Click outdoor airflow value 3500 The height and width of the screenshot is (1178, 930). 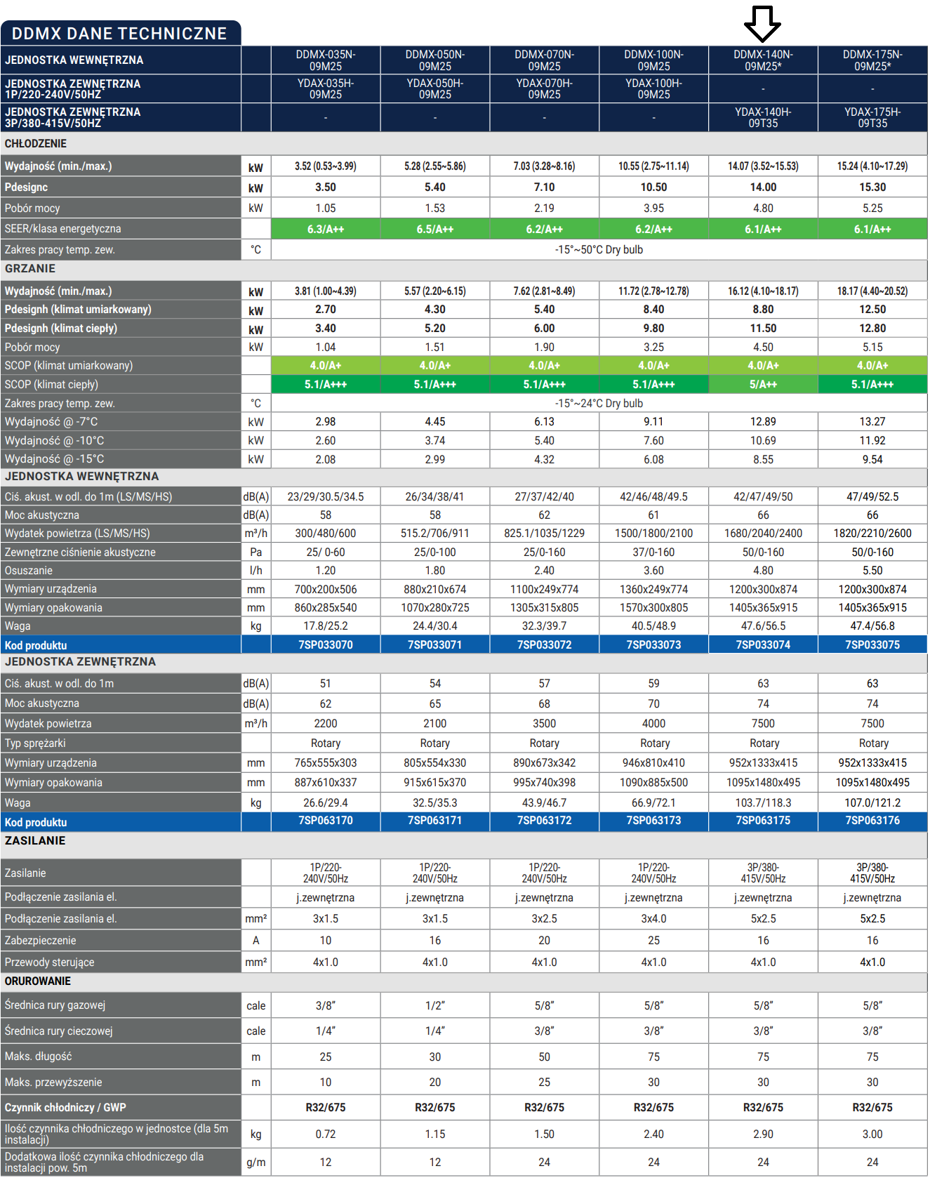(x=545, y=724)
